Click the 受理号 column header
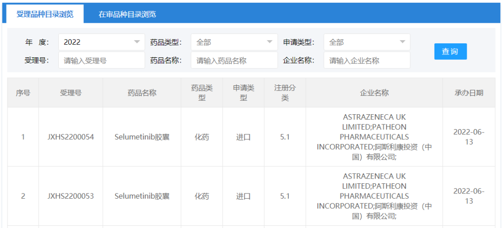The height and width of the screenshot is (228, 504). 70,93
